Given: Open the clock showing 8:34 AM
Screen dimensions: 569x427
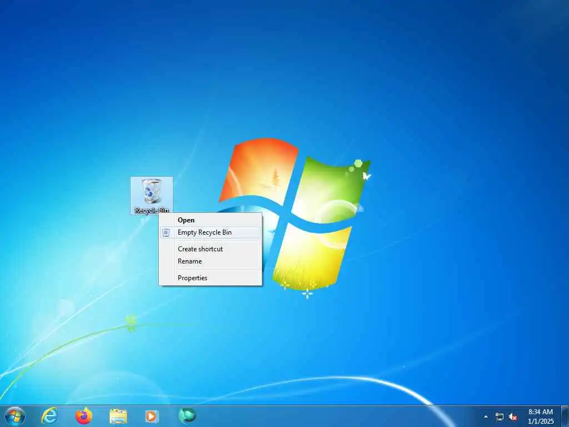Looking at the screenshot, I should point(541,416).
